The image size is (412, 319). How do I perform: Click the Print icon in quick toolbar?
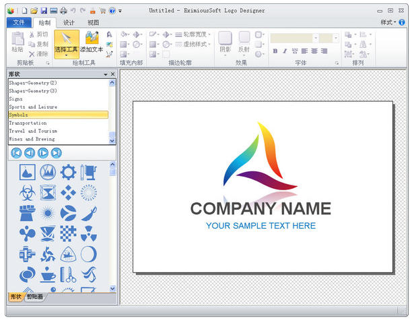63,11
